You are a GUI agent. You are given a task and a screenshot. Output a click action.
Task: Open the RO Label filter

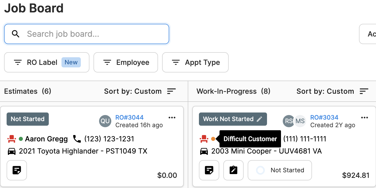(47, 62)
